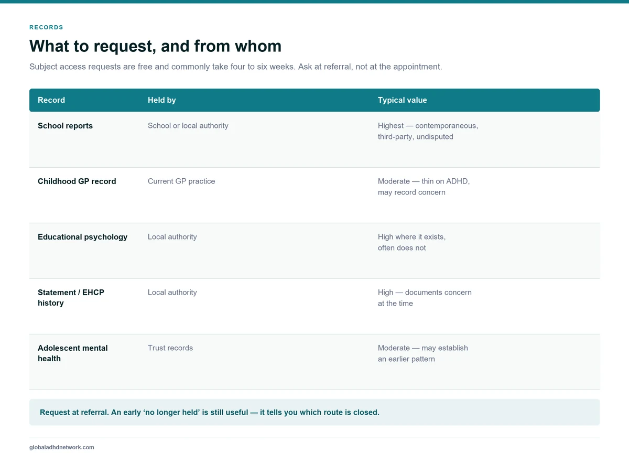Click the 'RECORDS' section label
629x465 pixels.
46,27
